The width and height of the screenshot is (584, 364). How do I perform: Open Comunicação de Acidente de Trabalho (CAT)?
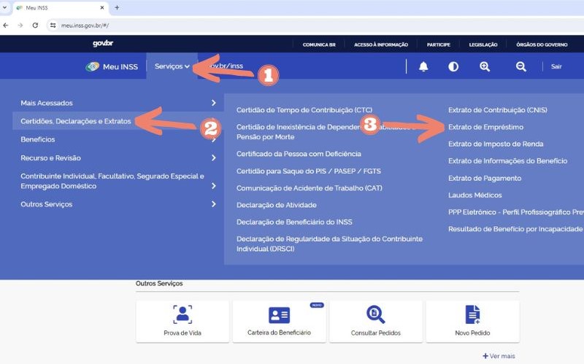tap(310, 188)
